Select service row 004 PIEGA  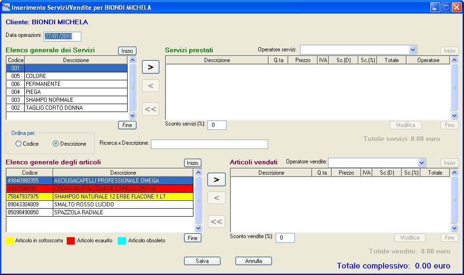tap(67, 92)
